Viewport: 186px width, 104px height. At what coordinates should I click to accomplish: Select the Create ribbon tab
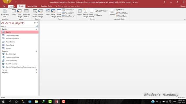pos(21,6)
